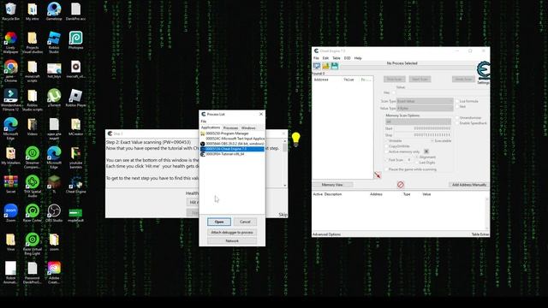The width and height of the screenshot is (548, 308).
Task: Select the Wondershare Filmora 12 shortcut
Action: 10,100
